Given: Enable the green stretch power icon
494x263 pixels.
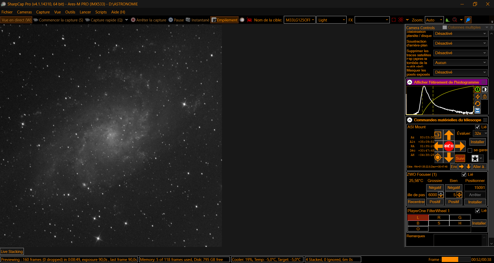Looking at the screenshot, I should point(477,89).
